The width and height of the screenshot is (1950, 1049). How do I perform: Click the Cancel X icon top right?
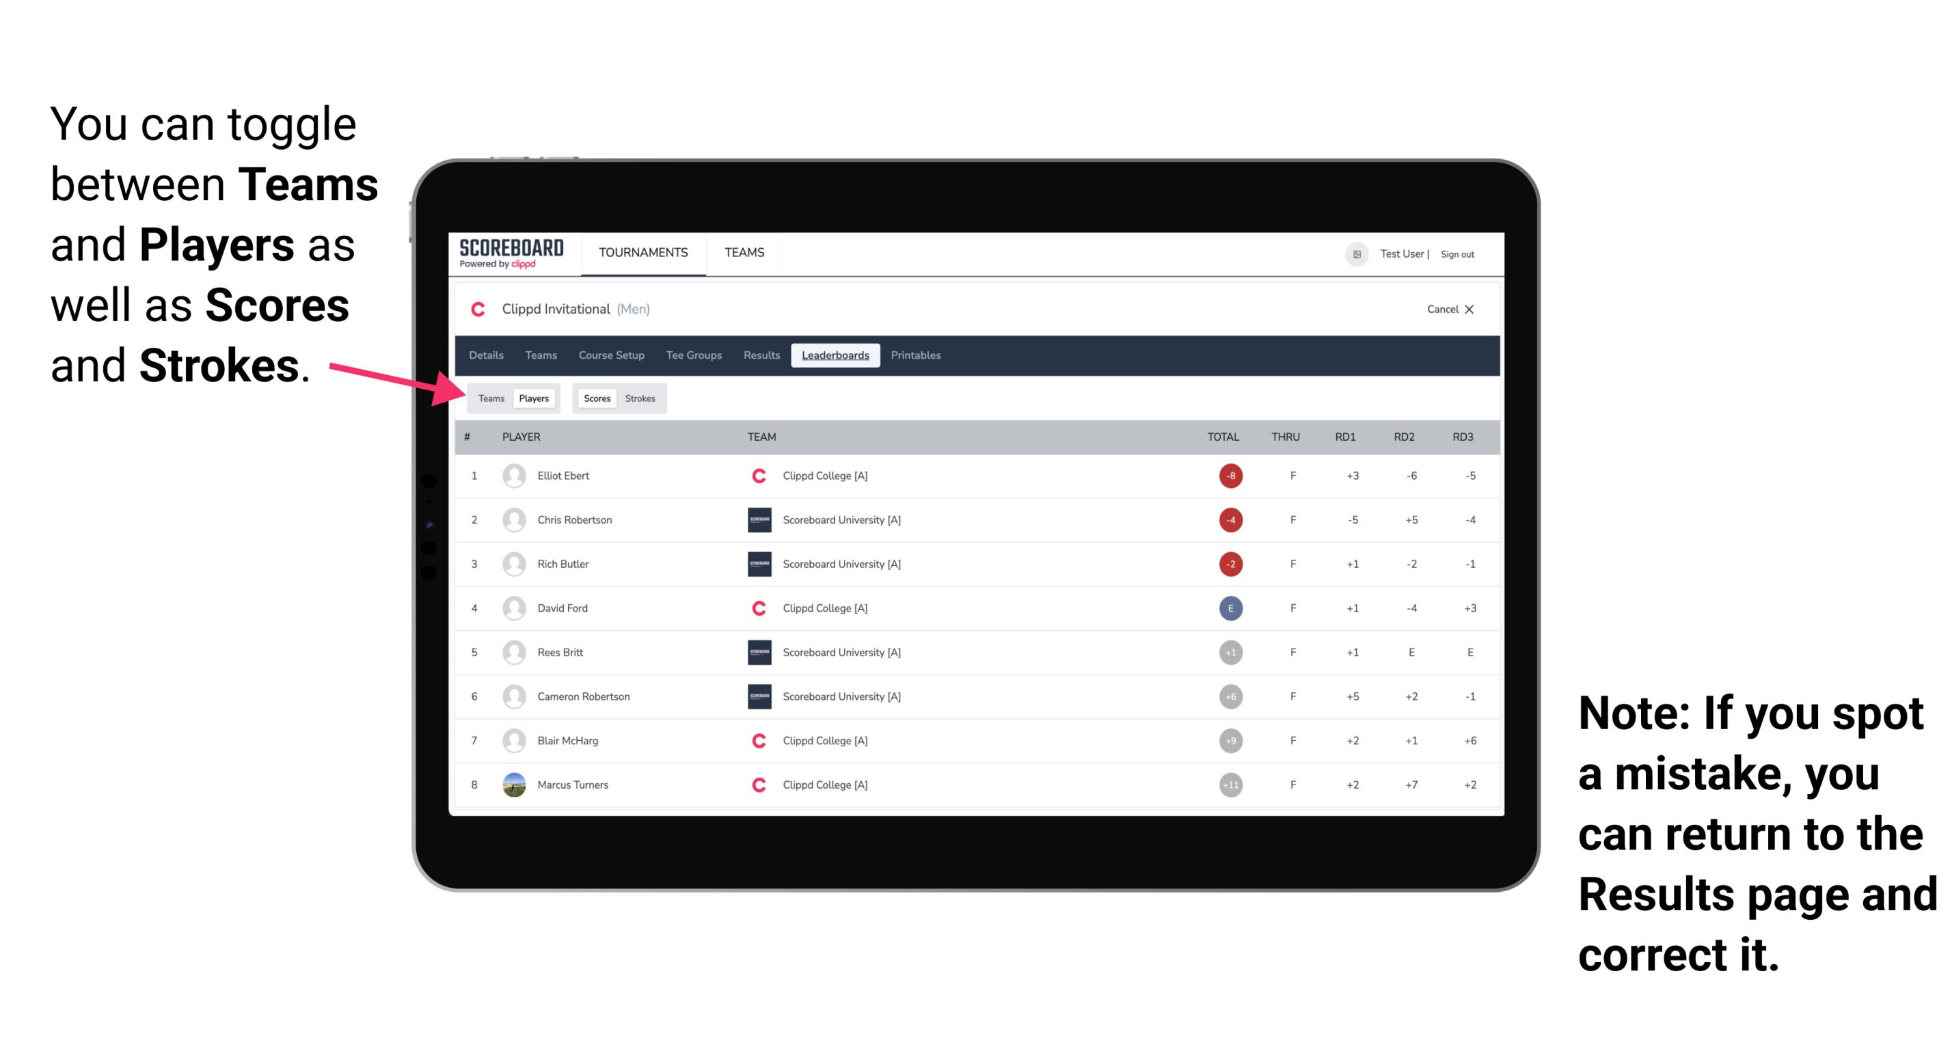[x=1449, y=309]
